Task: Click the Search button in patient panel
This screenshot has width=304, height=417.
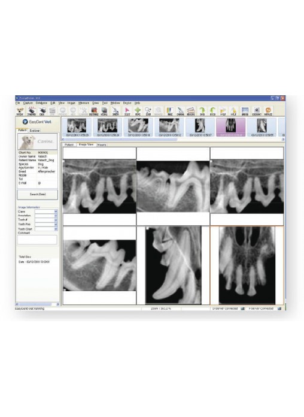Action: click(38, 194)
